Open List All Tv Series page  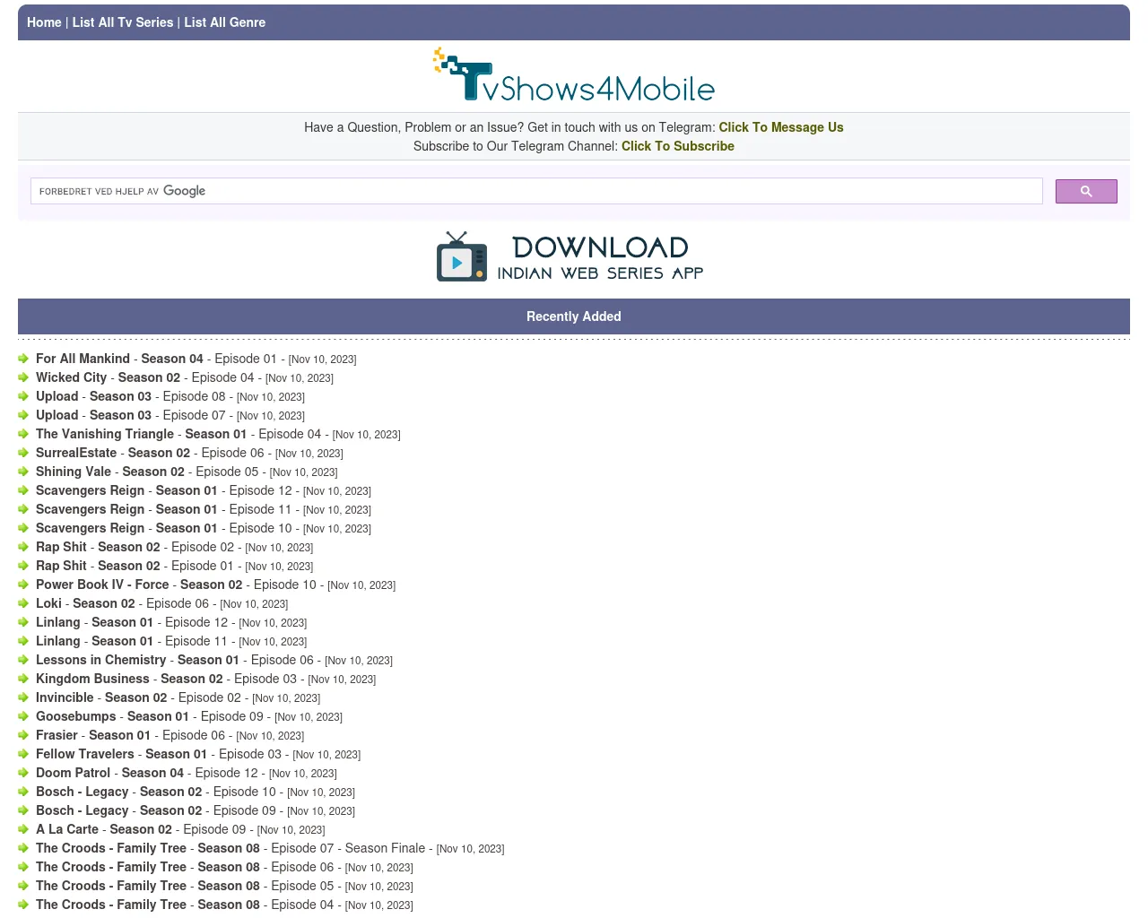[123, 22]
